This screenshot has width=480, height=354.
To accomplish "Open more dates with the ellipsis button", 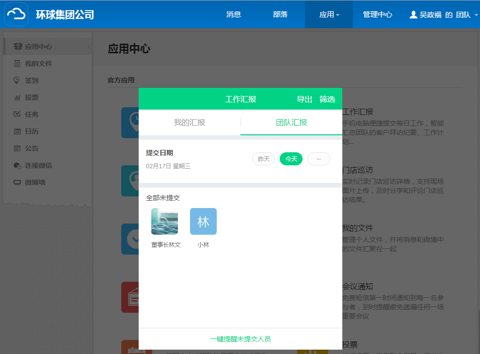I will pos(319,159).
